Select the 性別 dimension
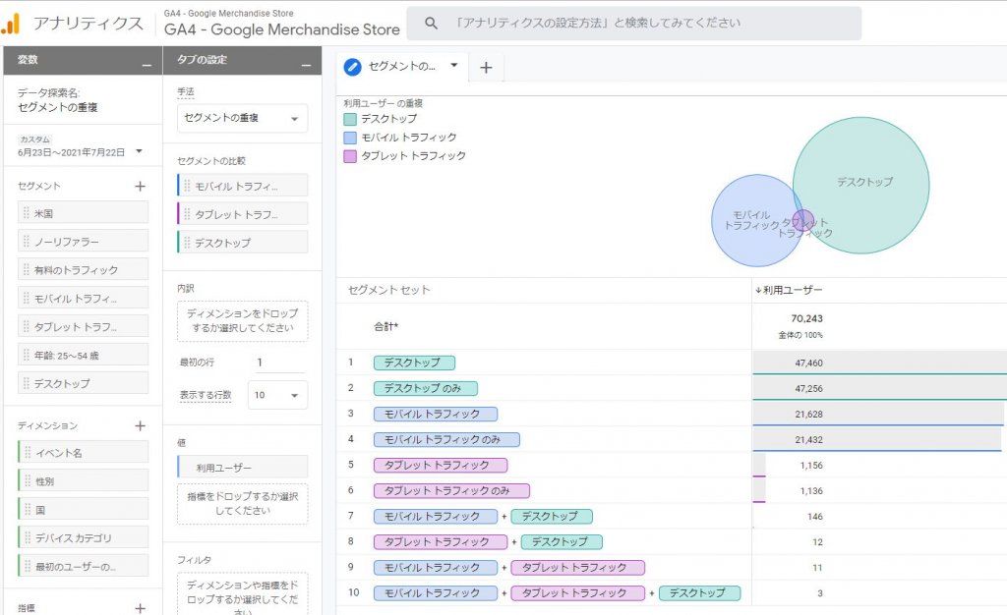 point(83,481)
